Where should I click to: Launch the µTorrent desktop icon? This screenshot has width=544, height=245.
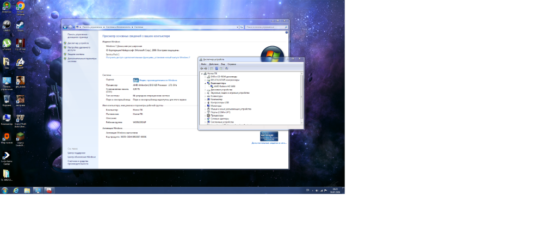tap(7, 44)
